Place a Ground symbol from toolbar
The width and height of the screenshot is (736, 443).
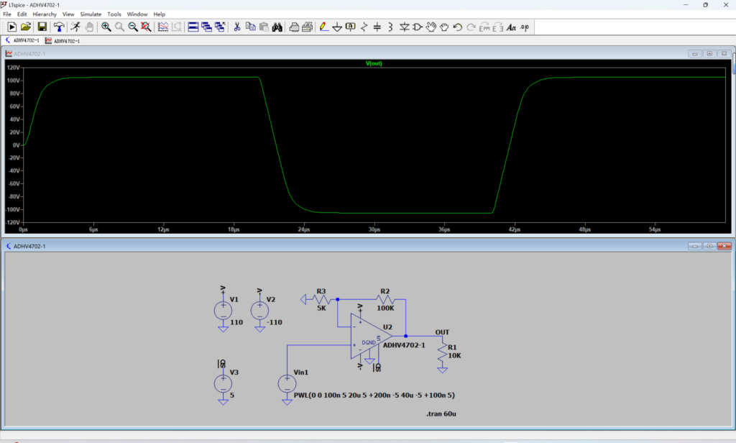337,27
